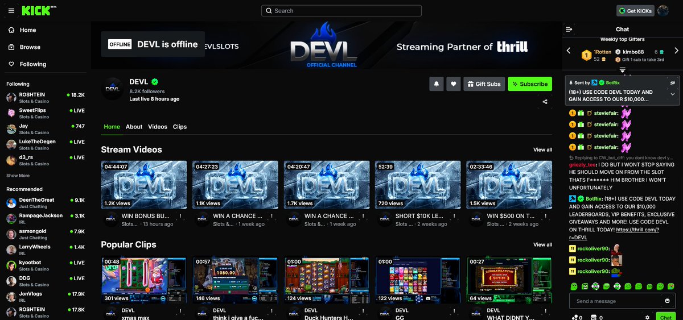
Task: Switch to the Clips tab
Action: click(180, 127)
